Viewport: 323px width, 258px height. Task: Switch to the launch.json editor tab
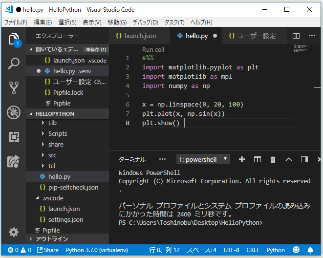coord(139,36)
